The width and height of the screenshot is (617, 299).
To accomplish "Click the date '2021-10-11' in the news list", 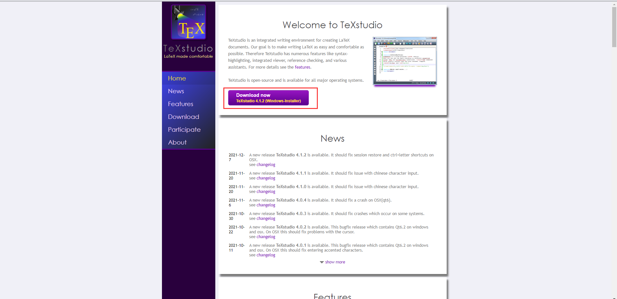I will (237, 248).
